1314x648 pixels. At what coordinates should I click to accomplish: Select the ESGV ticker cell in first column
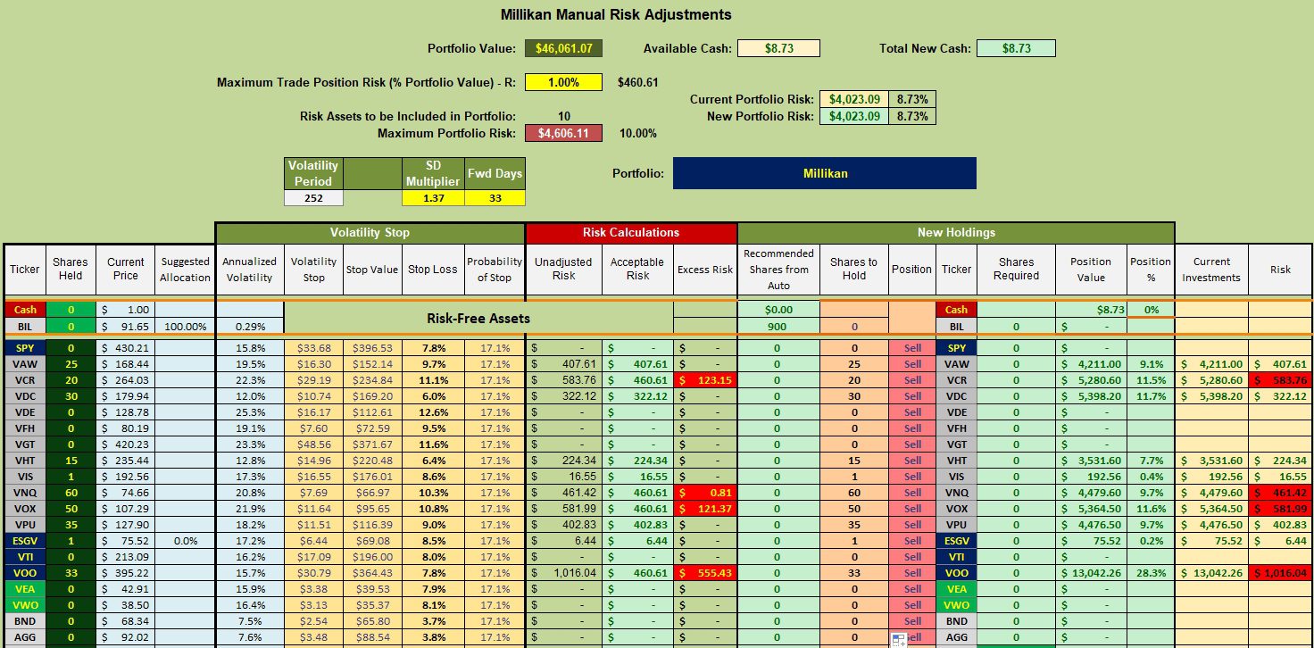tap(24, 540)
